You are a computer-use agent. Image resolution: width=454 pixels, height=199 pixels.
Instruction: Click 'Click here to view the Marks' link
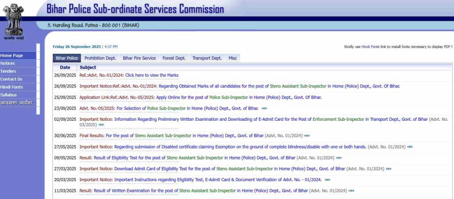tap(152, 76)
